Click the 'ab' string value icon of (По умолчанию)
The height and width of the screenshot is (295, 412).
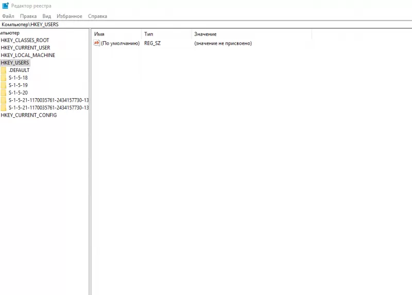[x=96, y=43]
